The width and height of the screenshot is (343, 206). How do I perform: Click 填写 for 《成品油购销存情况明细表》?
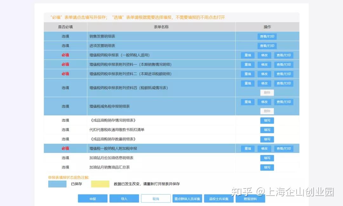tap(267, 120)
